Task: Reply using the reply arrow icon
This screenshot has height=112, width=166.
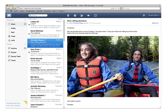Action: coord(89,15)
